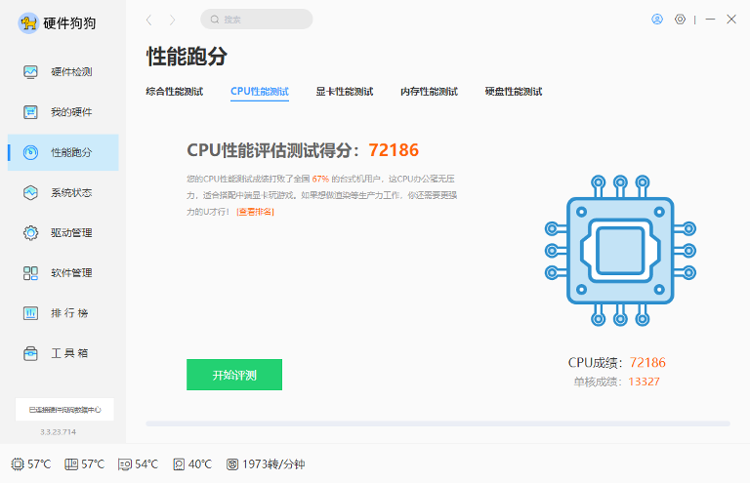Click the large CPU chip illustration

[620, 251]
